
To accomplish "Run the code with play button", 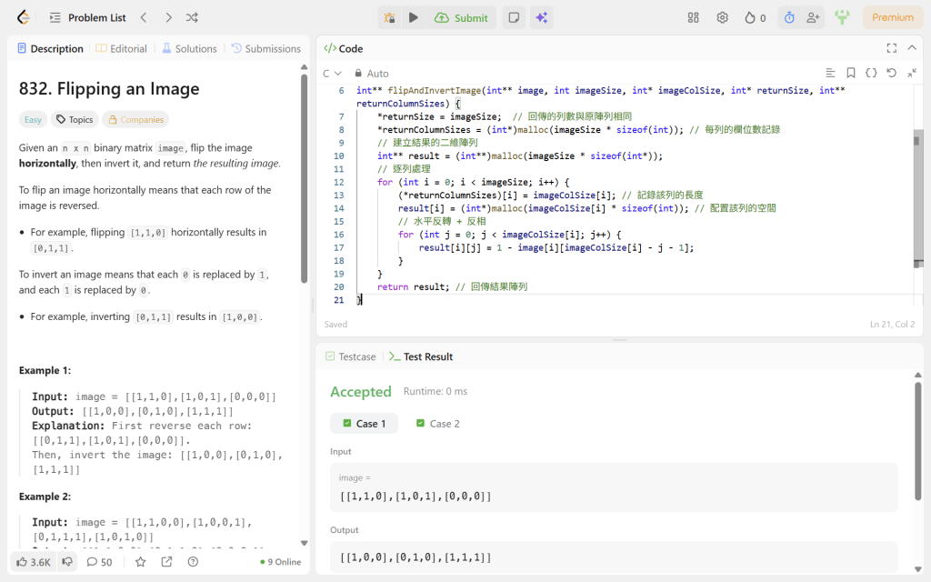I will (414, 18).
